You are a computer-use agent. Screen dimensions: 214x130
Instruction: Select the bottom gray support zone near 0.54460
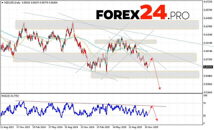click(x=145, y=74)
